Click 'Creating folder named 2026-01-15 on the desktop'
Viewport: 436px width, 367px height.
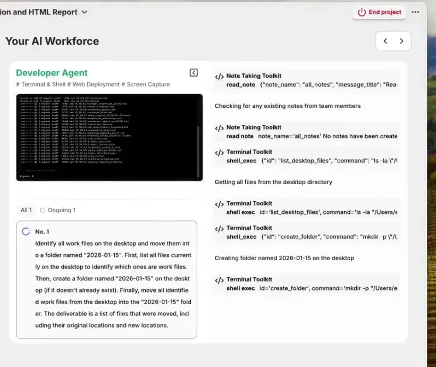tap(284, 258)
